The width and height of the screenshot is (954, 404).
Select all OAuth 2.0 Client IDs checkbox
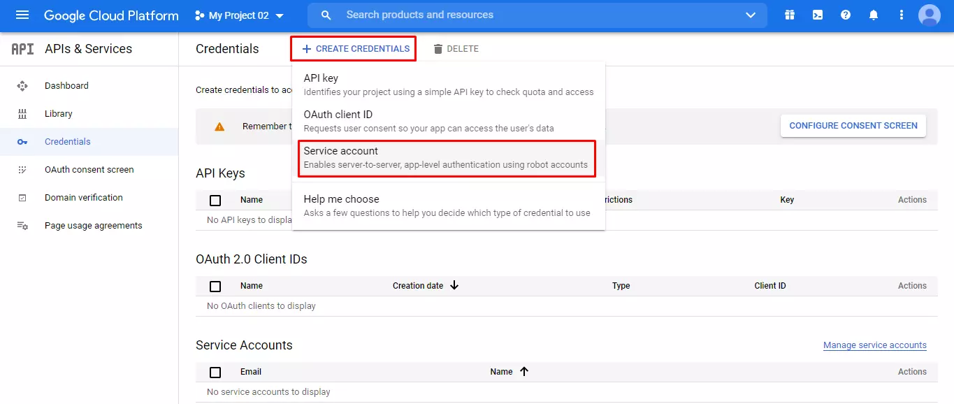(215, 286)
